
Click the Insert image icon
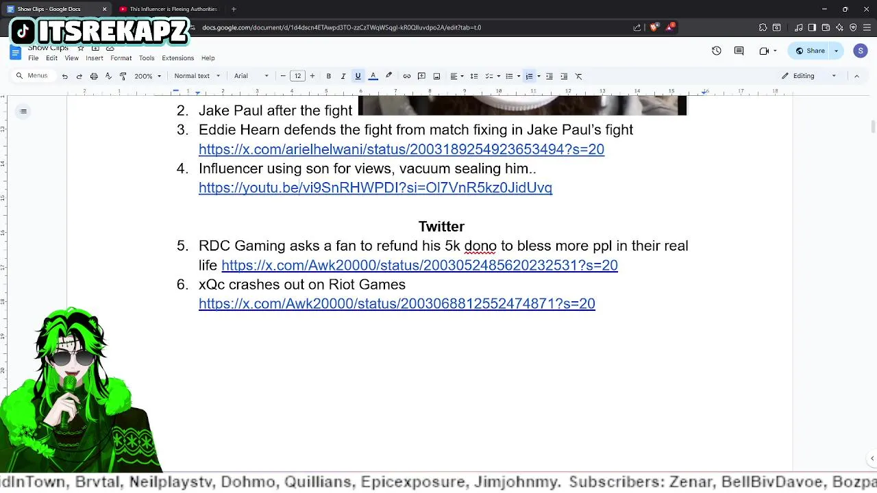436,76
